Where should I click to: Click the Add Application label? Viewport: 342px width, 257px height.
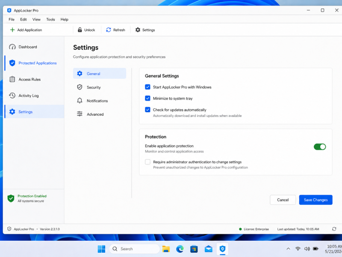coord(29,30)
